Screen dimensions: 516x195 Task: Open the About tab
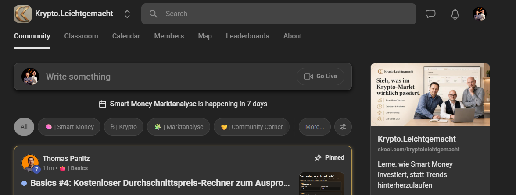pos(293,36)
